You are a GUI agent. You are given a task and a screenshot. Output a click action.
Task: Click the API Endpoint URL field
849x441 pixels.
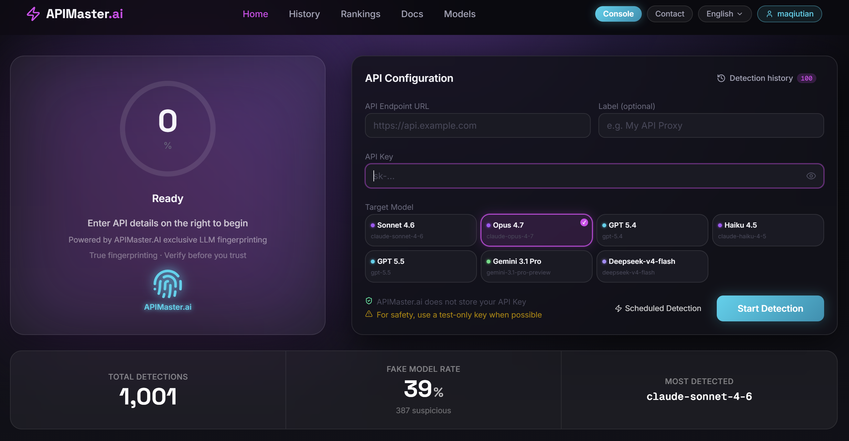pyautogui.click(x=477, y=125)
